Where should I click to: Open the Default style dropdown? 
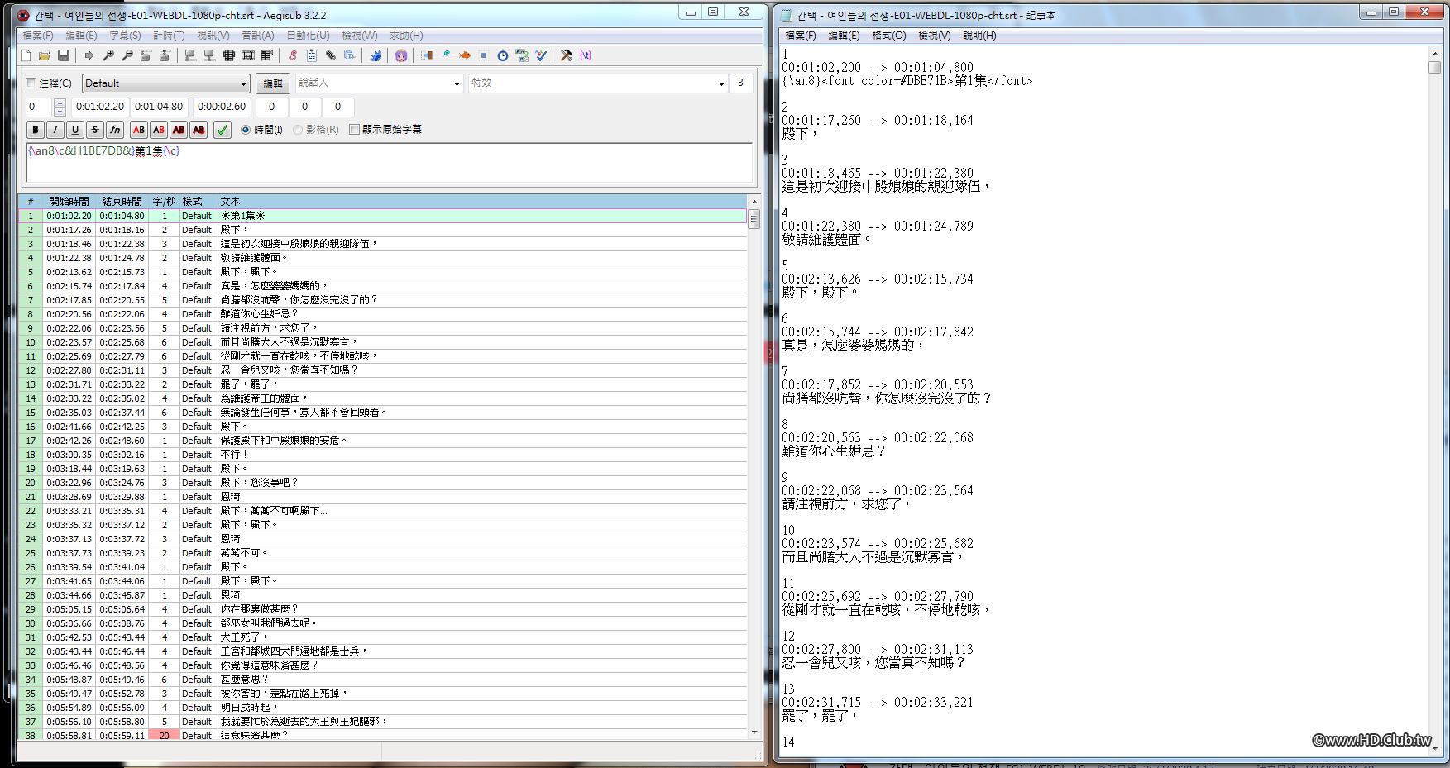[x=165, y=83]
